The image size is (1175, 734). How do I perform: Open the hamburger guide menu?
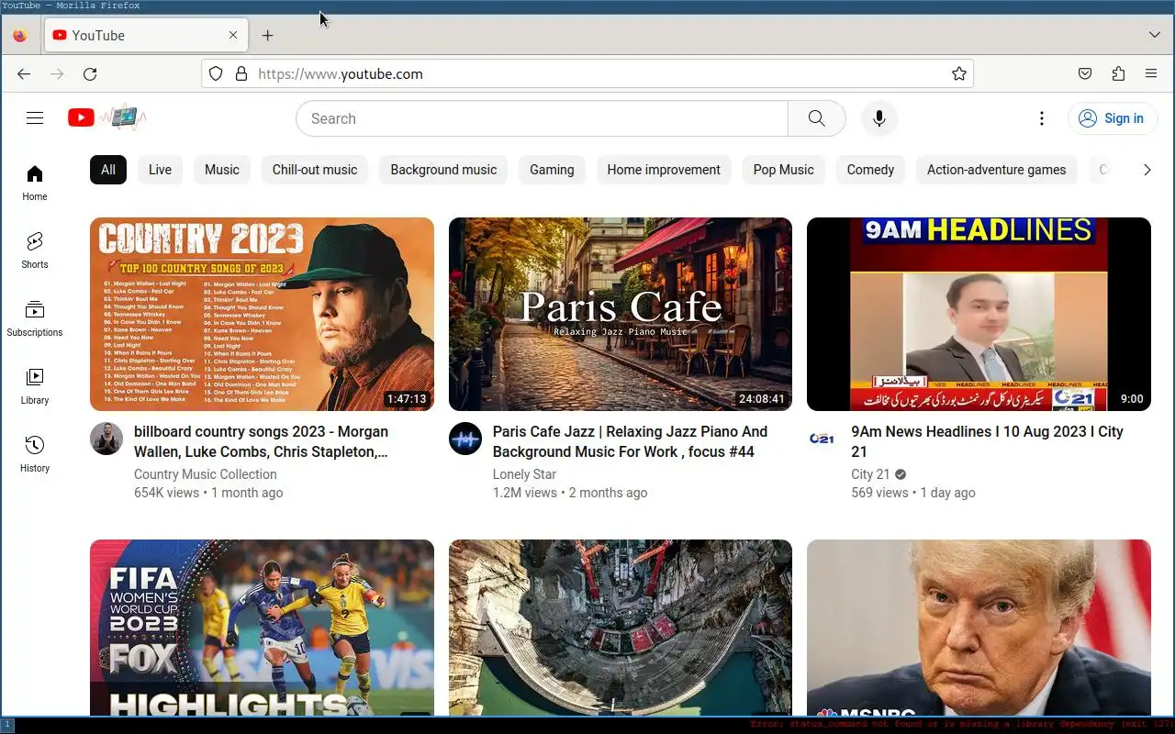pos(35,117)
